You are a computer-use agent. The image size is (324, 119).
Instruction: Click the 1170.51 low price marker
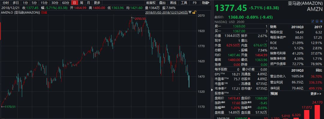pyautogui.click(x=10, y=107)
